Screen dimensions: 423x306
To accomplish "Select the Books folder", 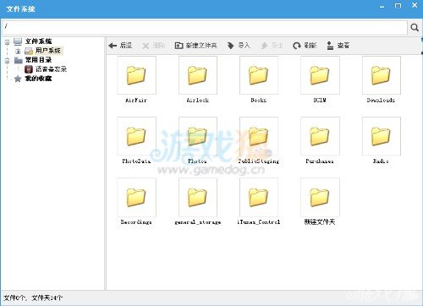I will 259,79.
